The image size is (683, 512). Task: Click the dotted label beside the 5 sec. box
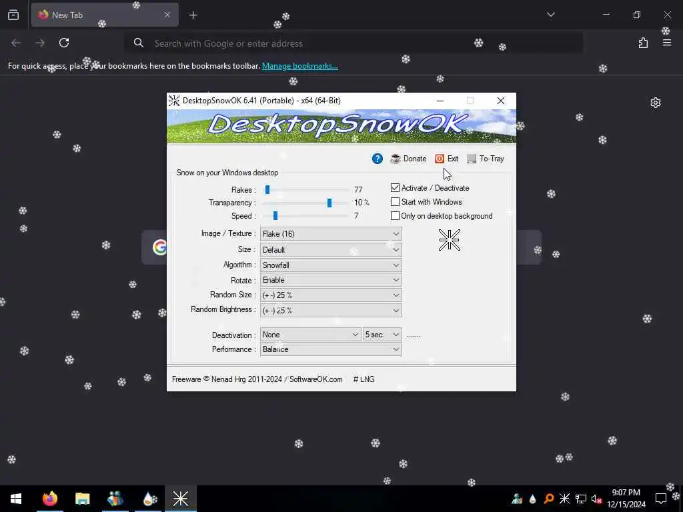click(414, 335)
